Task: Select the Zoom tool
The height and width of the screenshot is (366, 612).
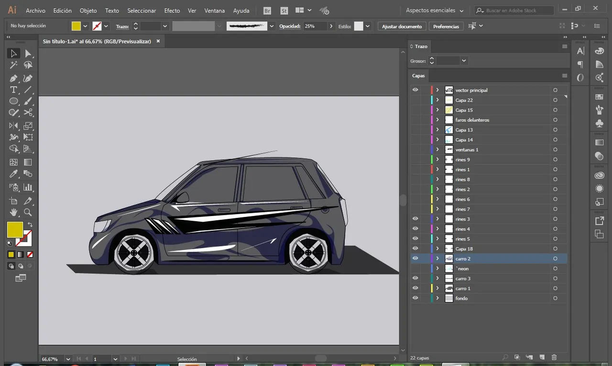Action: click(x=28, y=212)
